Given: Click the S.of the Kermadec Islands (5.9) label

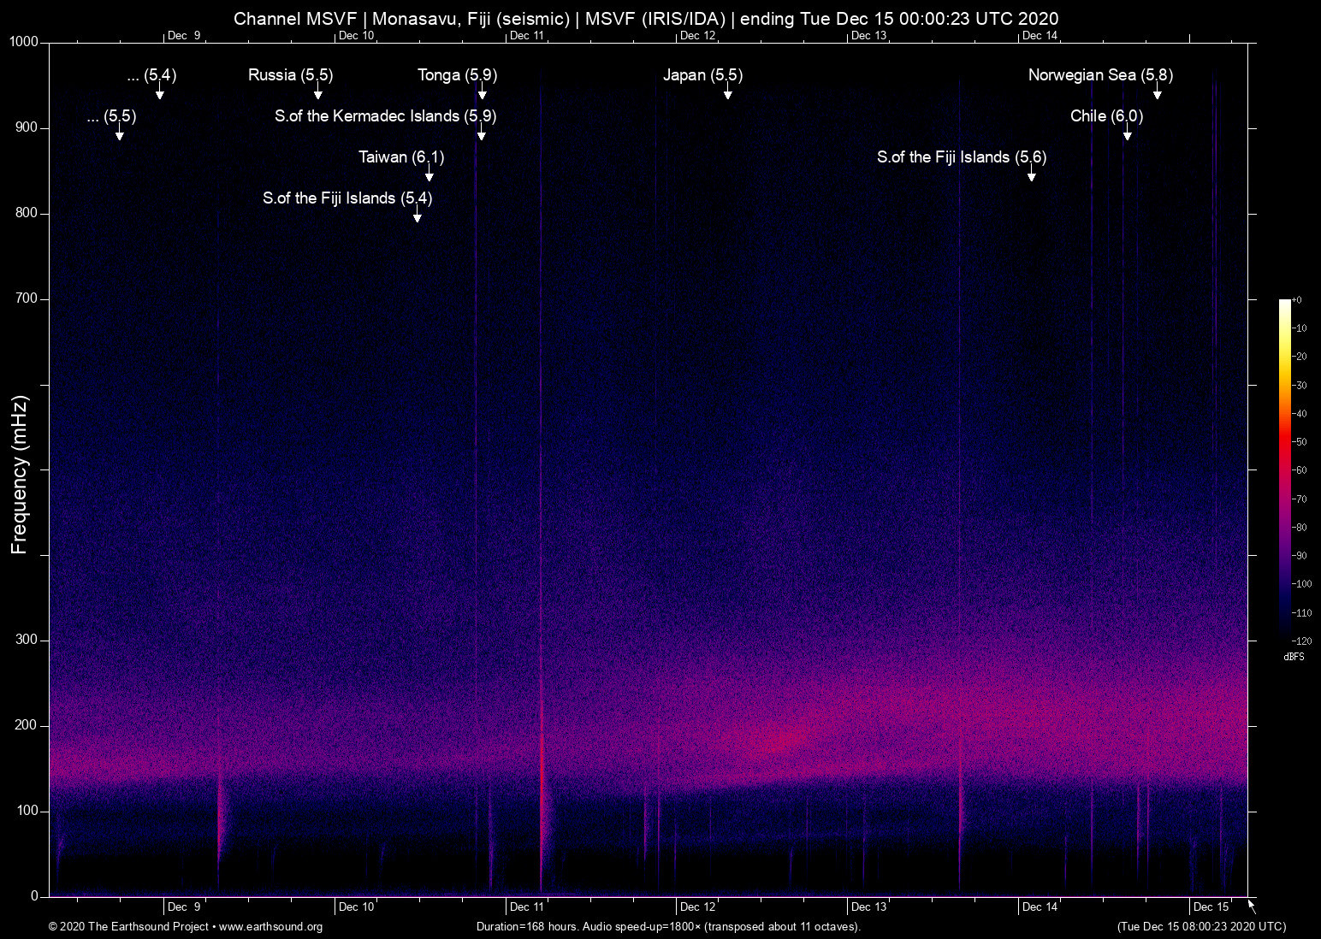Looking at the screenshot, I should tap(385, 115).
